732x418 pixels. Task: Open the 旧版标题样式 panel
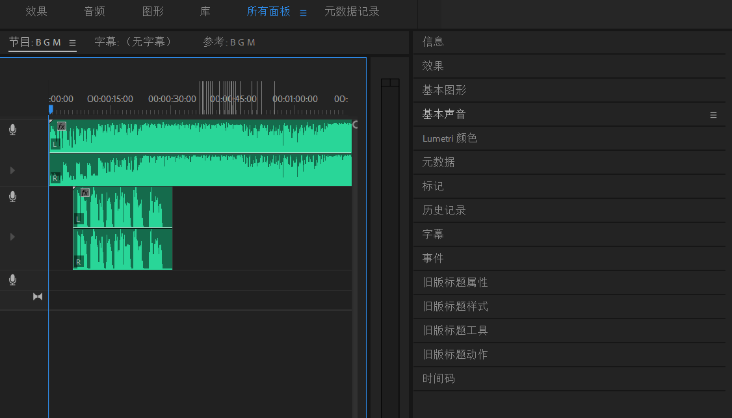(569, 306)
